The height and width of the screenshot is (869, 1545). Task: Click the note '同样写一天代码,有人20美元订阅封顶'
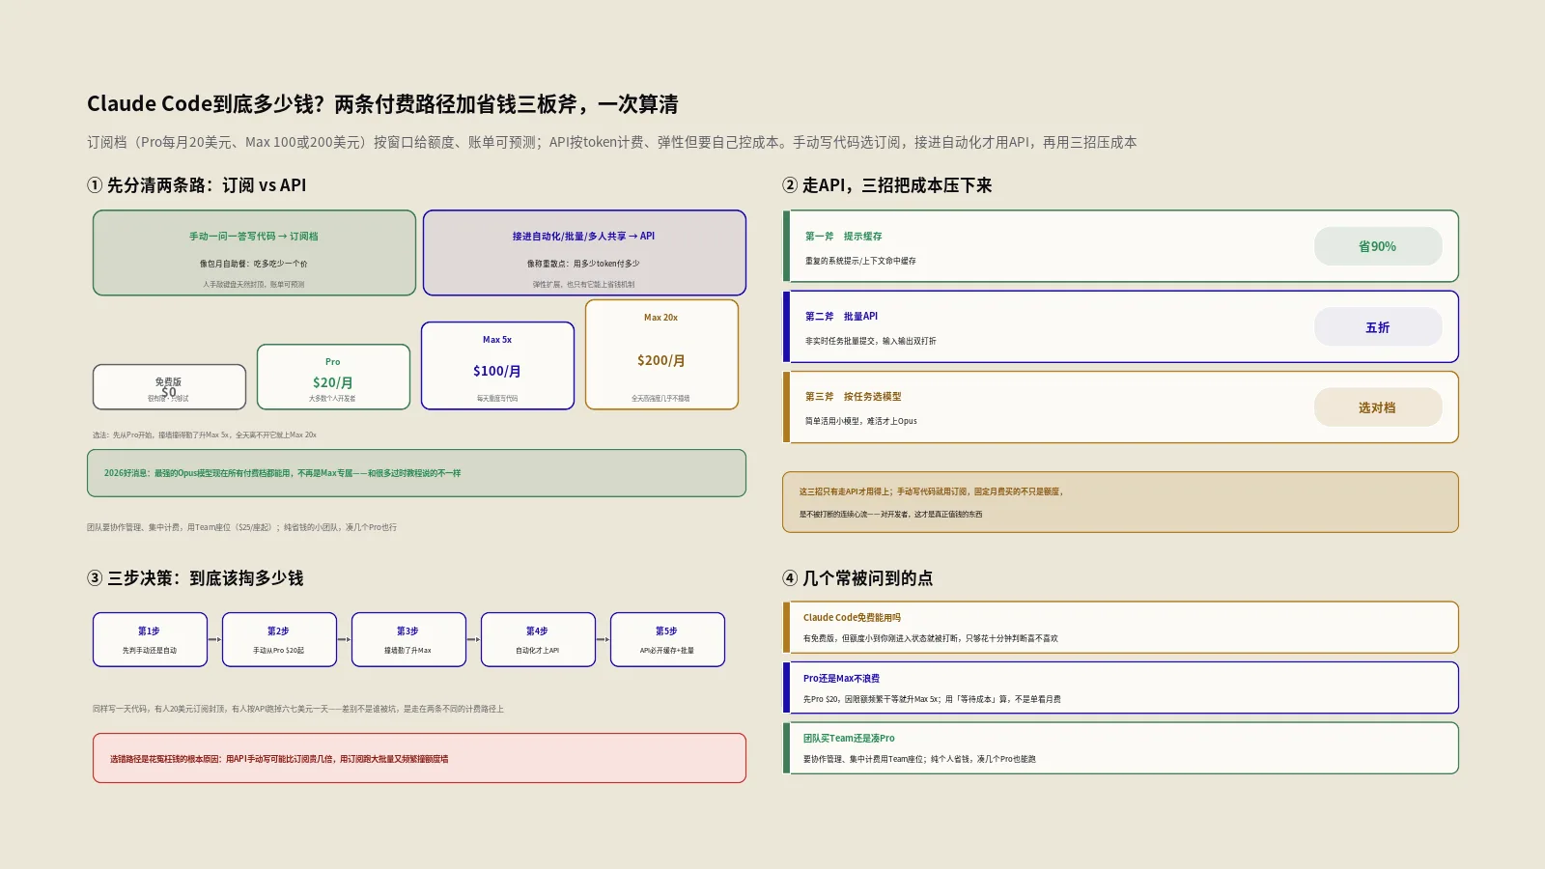[x=298, y=709]
